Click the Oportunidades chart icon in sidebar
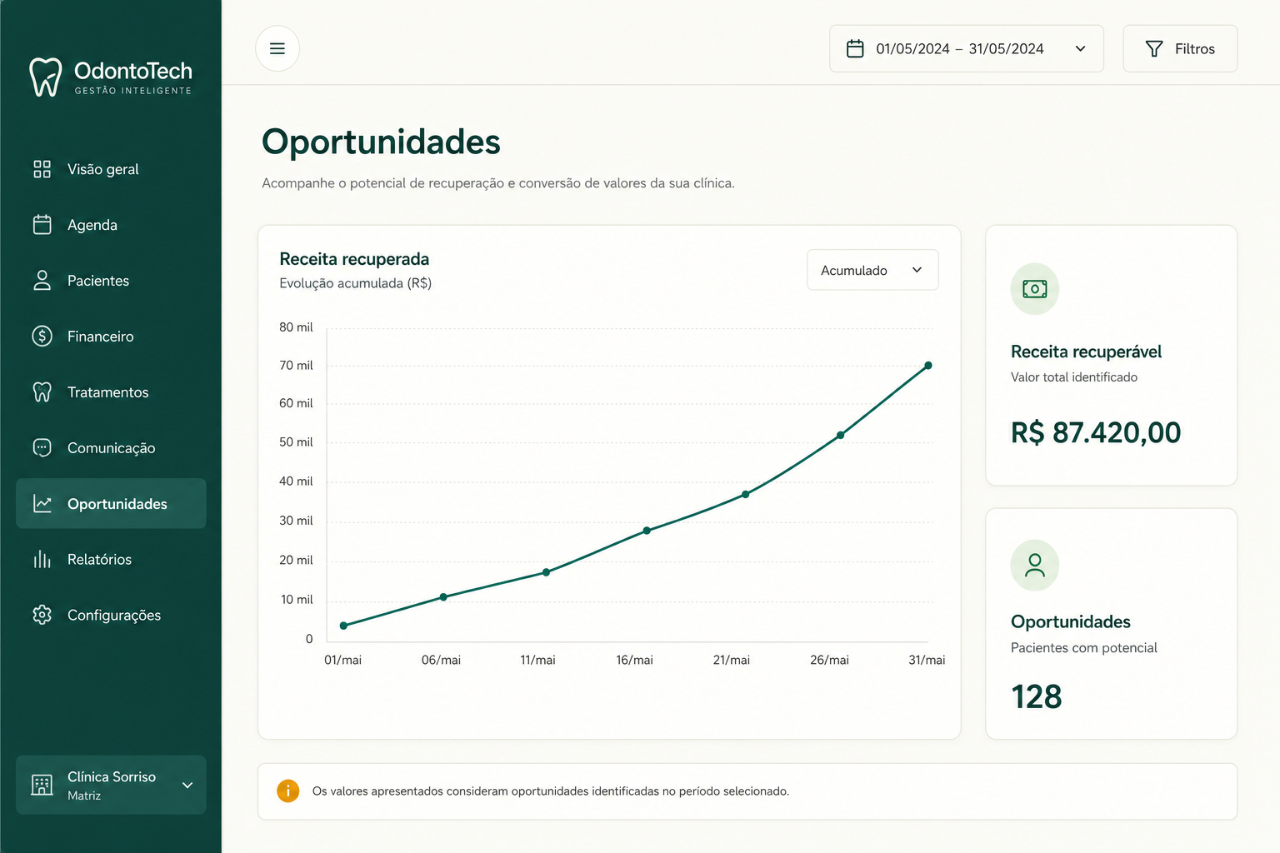The height and width of the screenshot is (853, 1280). click(x=42, y=504)
